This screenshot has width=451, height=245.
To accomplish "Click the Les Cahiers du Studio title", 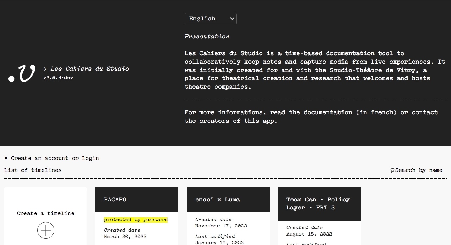I will tap(89, 69).
